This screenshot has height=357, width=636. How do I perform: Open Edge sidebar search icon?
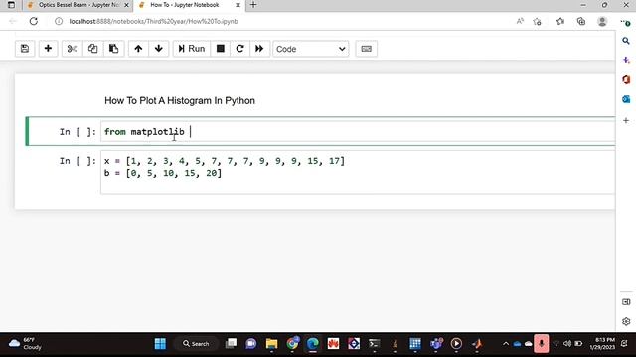coord(626,41)
